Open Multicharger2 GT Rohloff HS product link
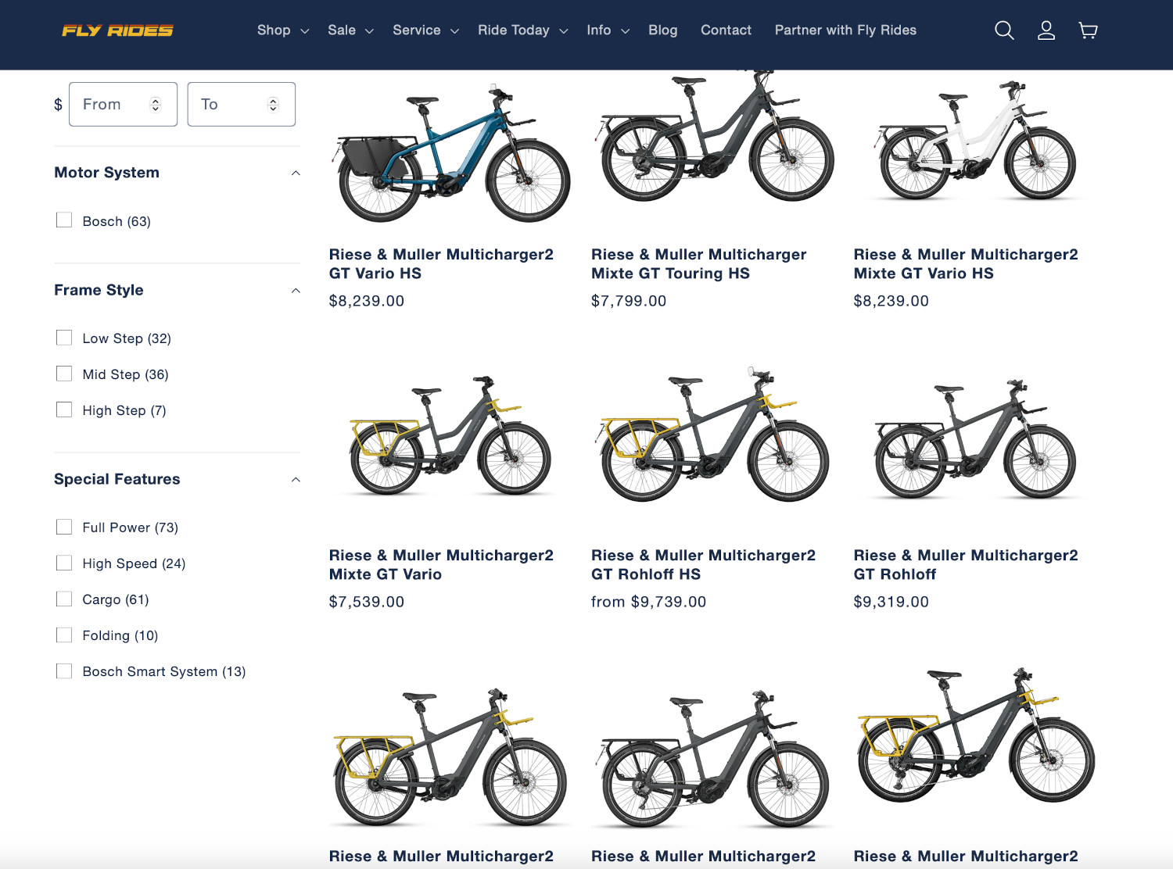 coord(702,564)
